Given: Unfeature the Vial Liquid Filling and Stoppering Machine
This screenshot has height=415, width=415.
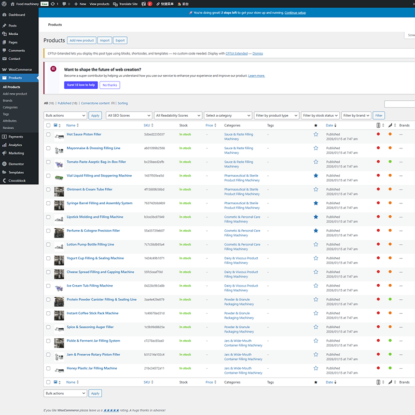Looking at the screenshot, I should [x=315, y=176].
